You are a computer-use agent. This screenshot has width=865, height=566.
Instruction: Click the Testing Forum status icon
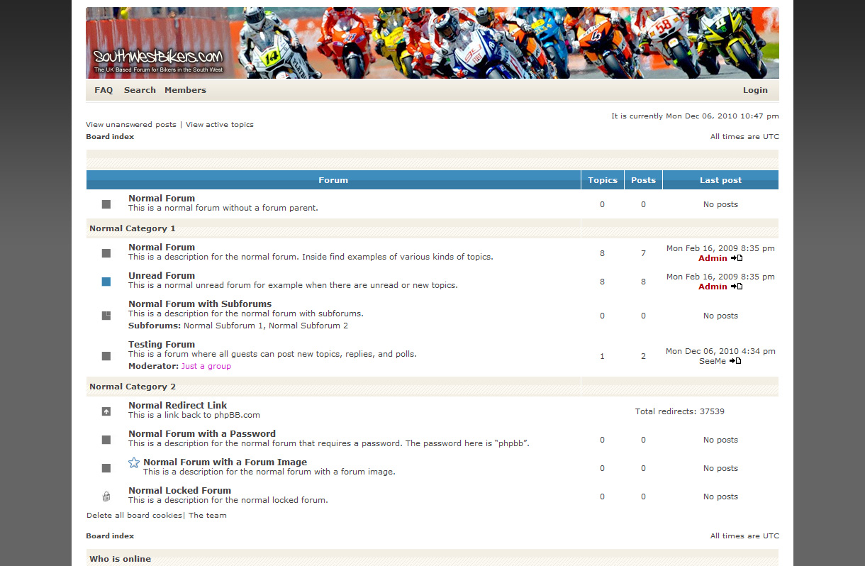tap(106, 356)
